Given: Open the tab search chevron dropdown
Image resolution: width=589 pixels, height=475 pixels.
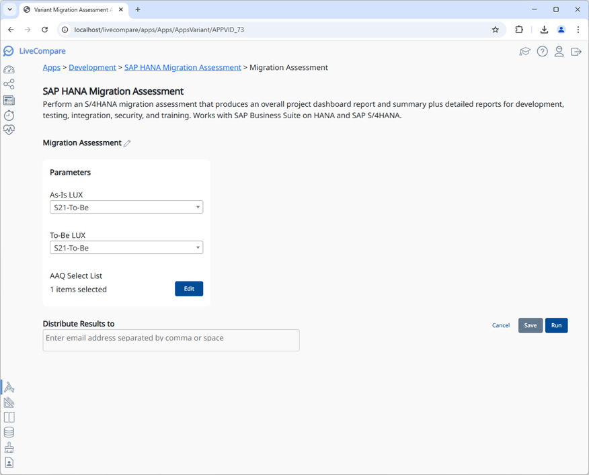Looking at the screenshot, I should pyautogui.click(x=10, y=9).
